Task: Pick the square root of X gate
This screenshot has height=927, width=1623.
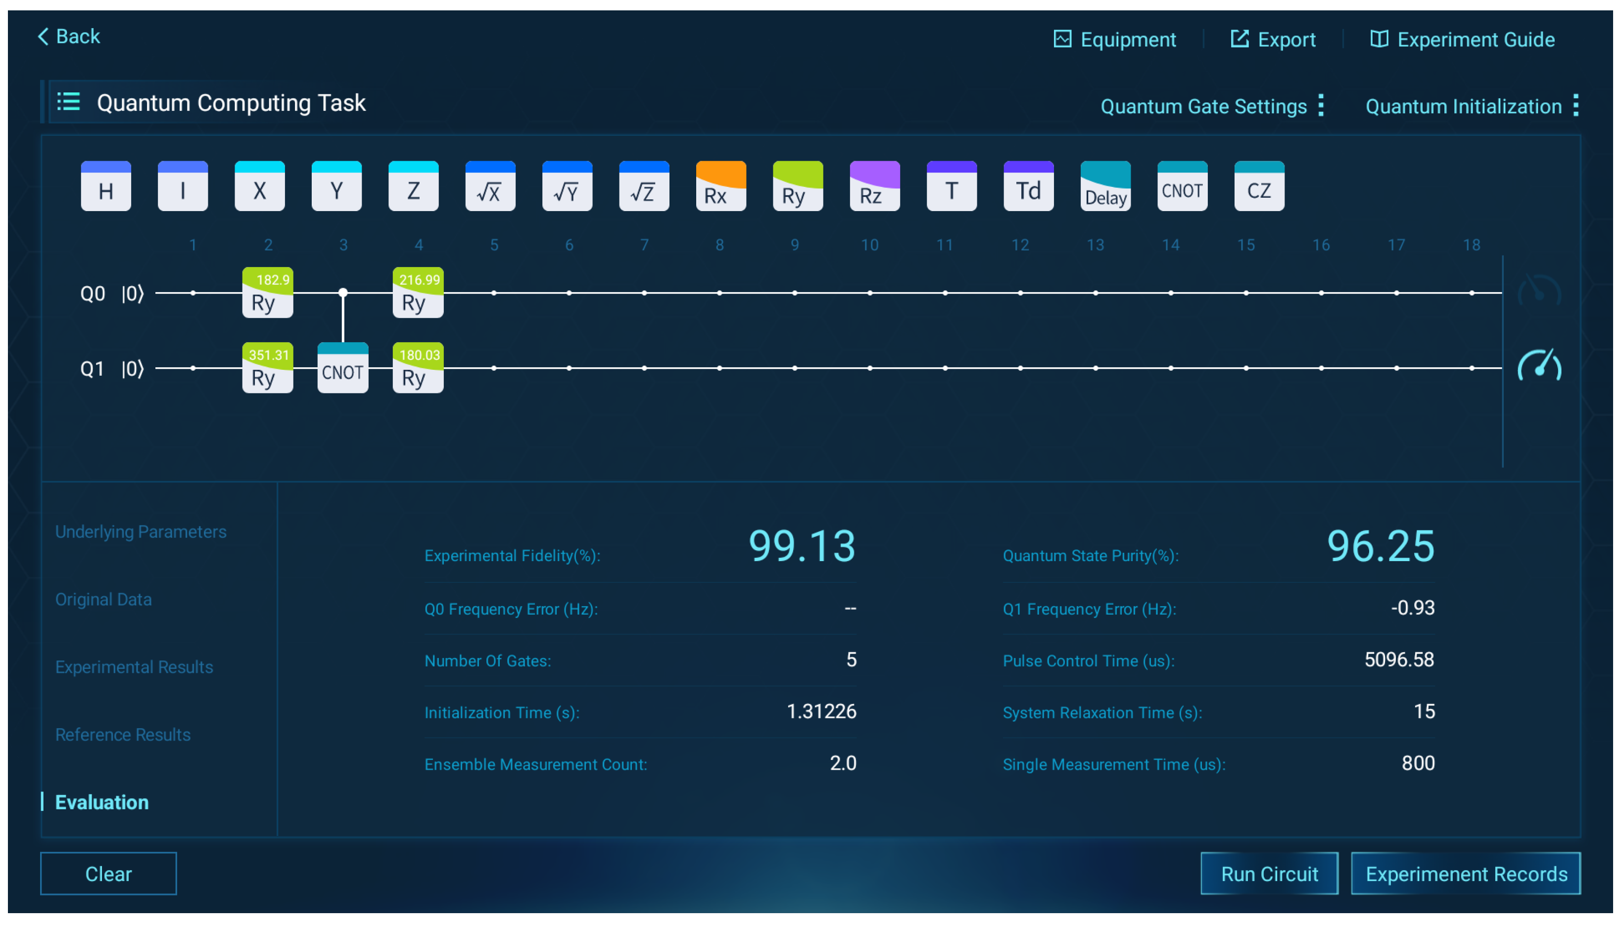Action: pyautogui.click(x=490, y=186)
